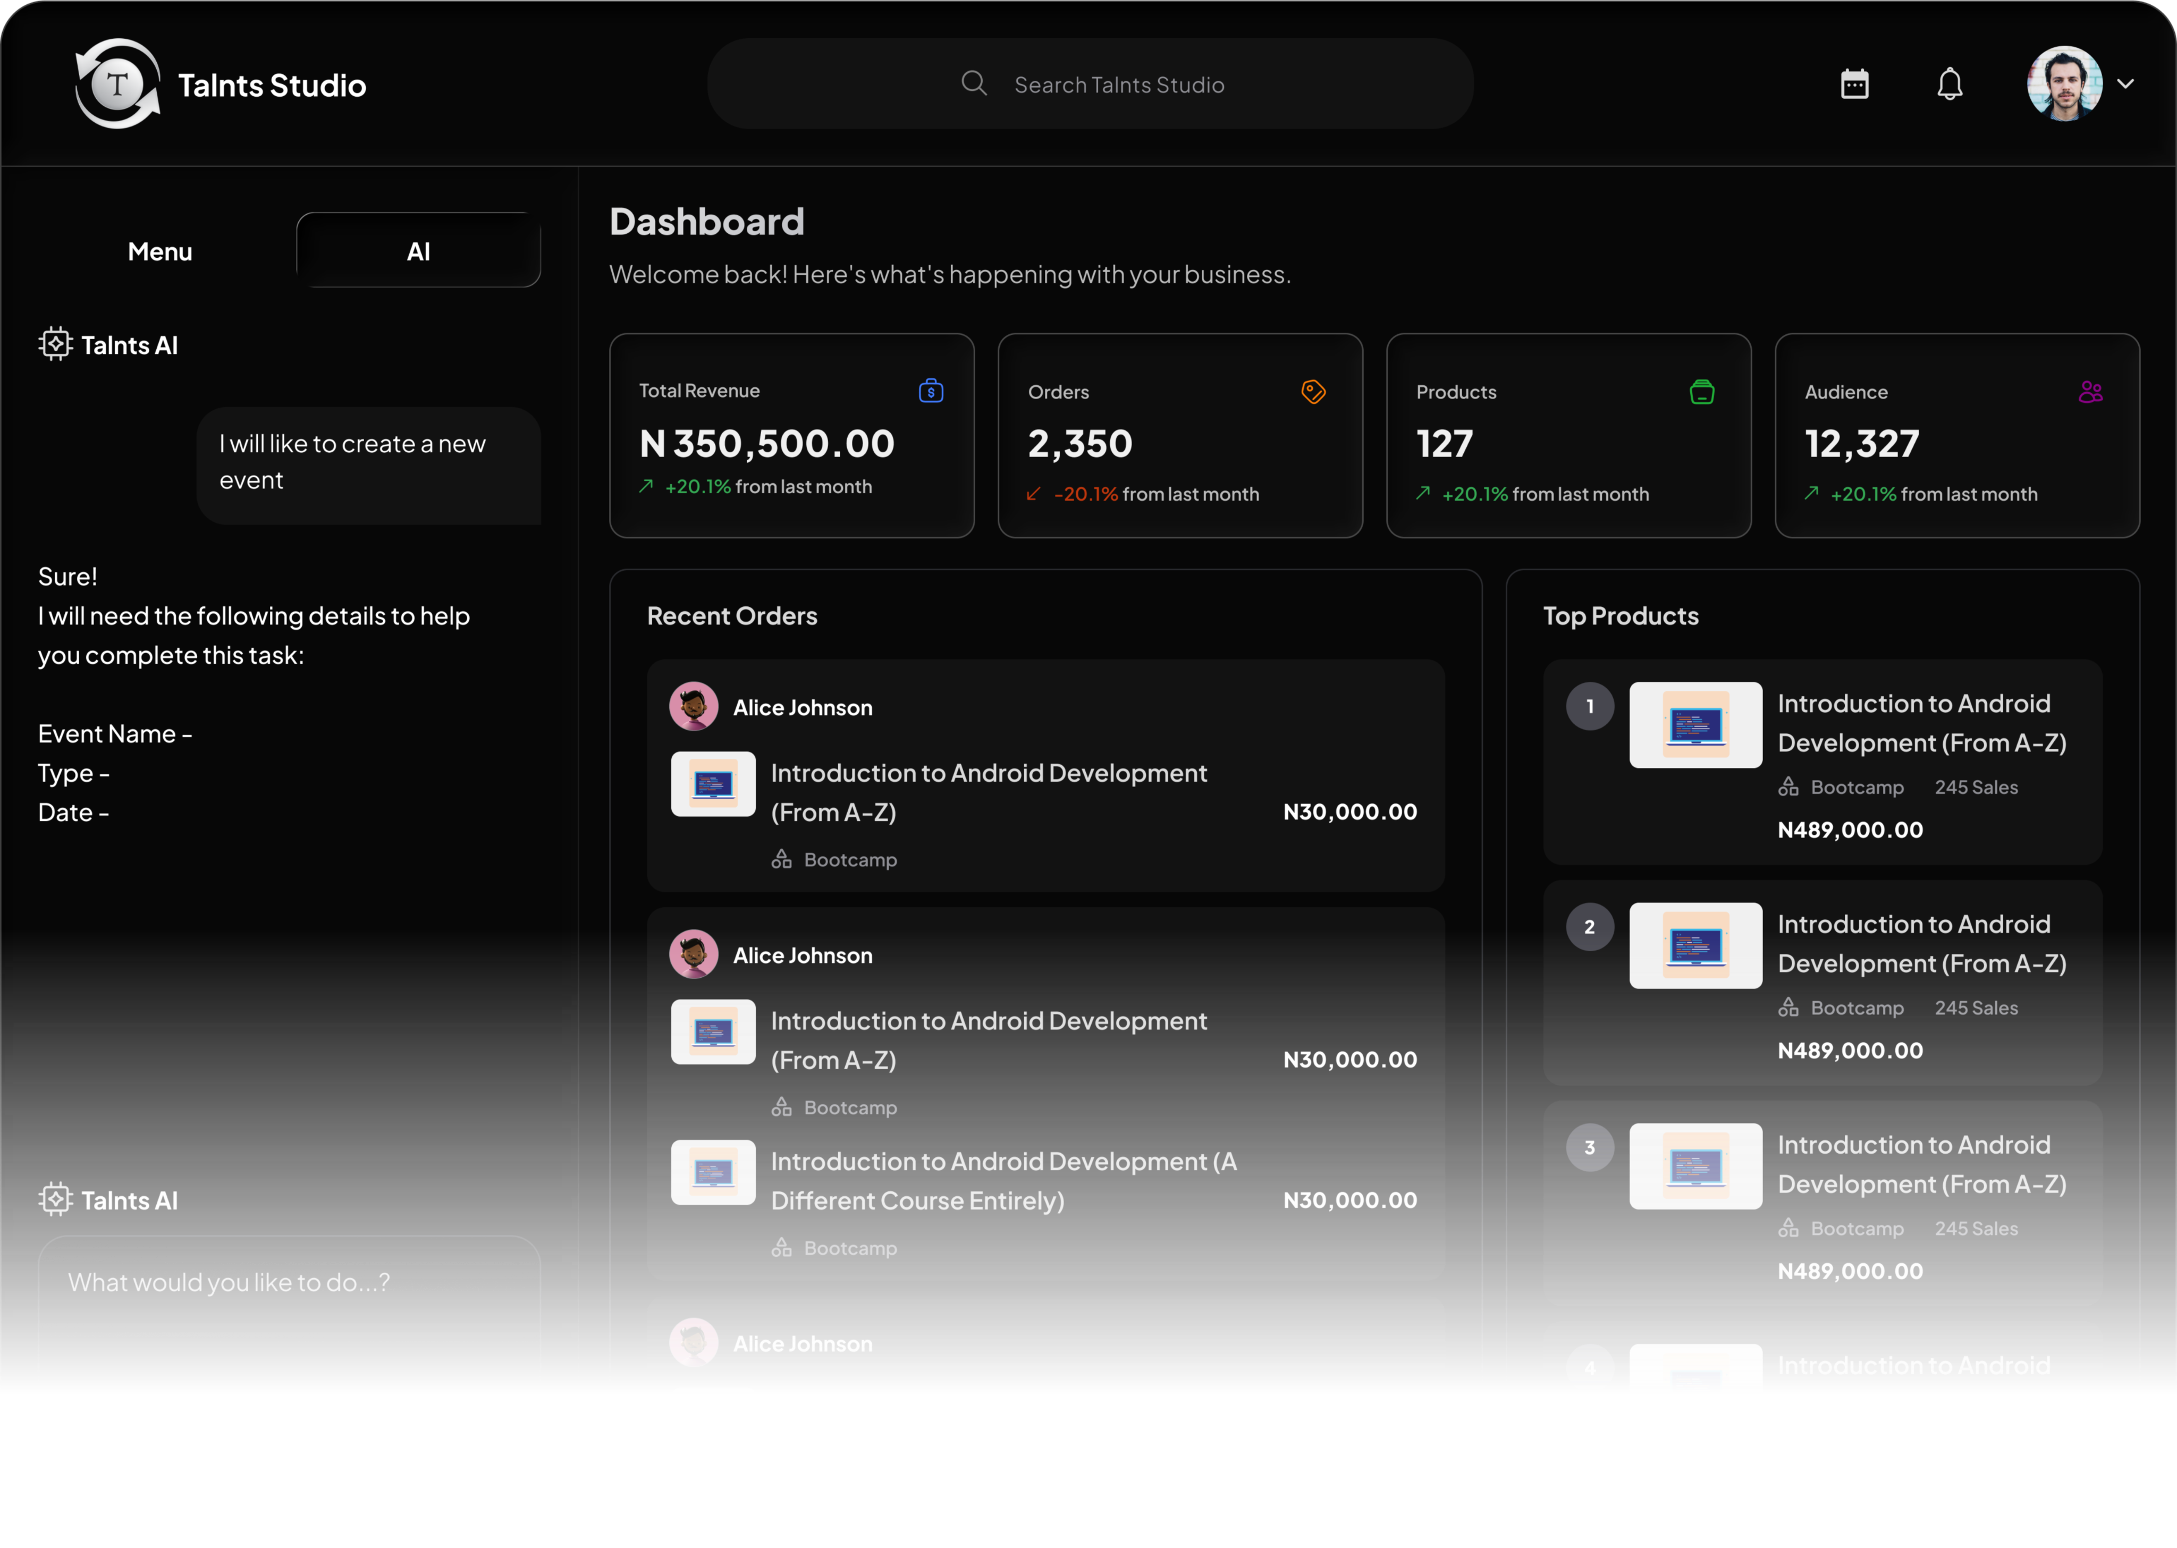
Task: Click the Search Talnts Studio field
Action: pyautogui.click(x=1120, y=84)
